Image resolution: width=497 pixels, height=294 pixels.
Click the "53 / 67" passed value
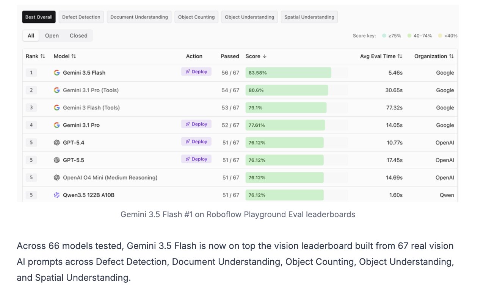[230, 107]
